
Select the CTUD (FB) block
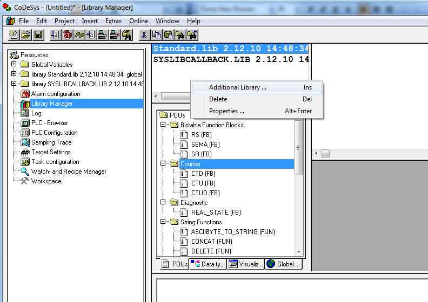click(x=205, y=193)
